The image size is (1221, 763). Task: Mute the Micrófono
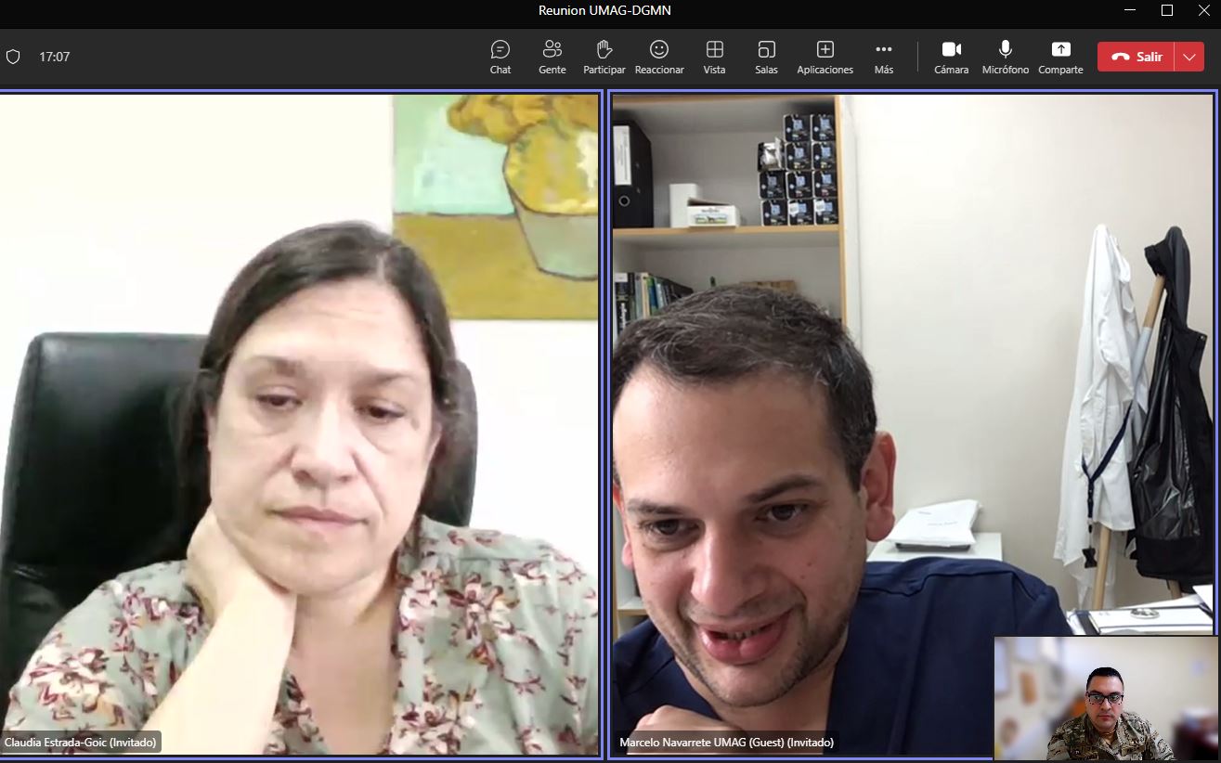[x=1006, y=57]
